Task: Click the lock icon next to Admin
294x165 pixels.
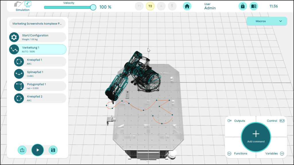Action: click(x=243, y=6)
